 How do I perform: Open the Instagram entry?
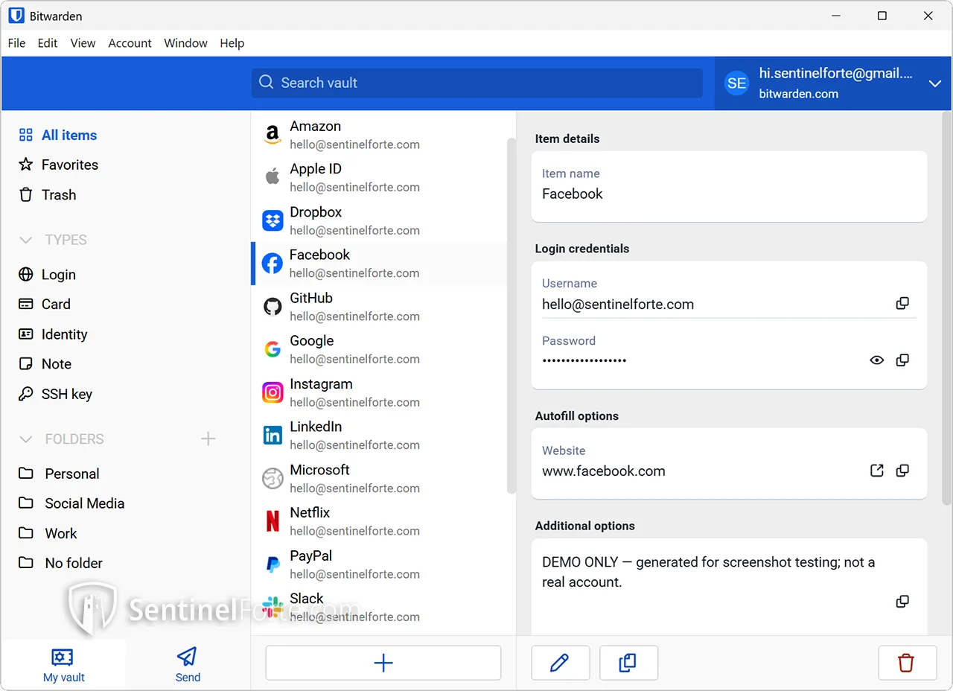click(x=380, y=392)
